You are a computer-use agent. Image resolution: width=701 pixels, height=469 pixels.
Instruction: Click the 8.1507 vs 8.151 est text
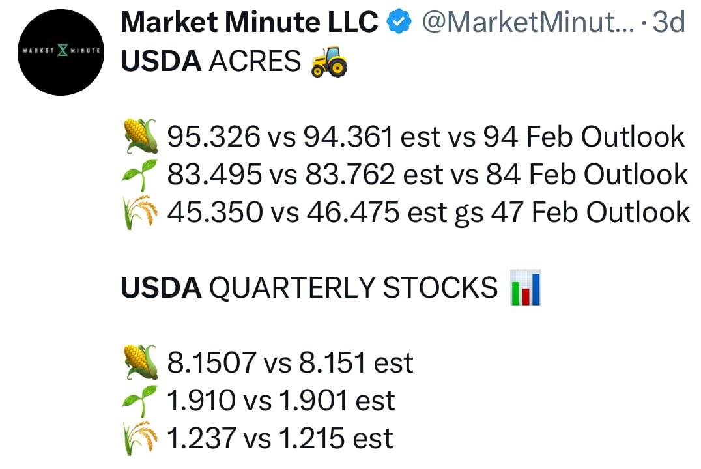(290, 363)
